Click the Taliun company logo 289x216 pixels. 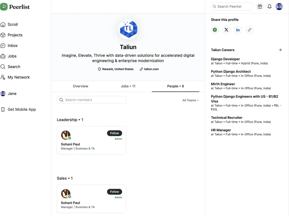[128, 30]
